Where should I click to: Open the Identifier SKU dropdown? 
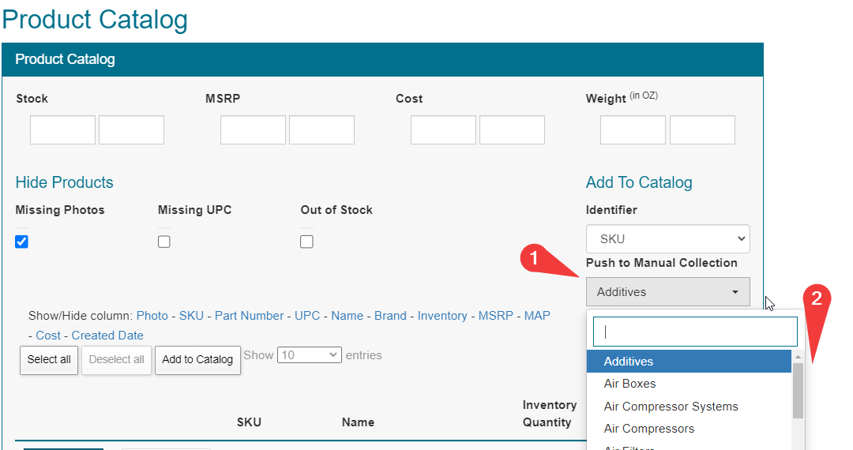click(x=667, y=238)
